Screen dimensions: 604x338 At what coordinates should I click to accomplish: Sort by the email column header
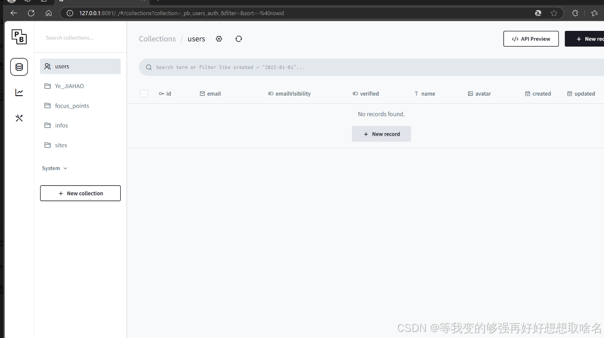[x=210, y=94]
